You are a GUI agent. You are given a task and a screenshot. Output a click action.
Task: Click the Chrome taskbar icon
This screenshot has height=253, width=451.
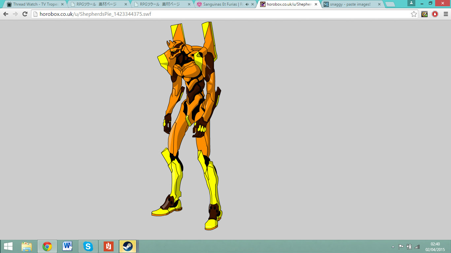[x=47, y=246]
